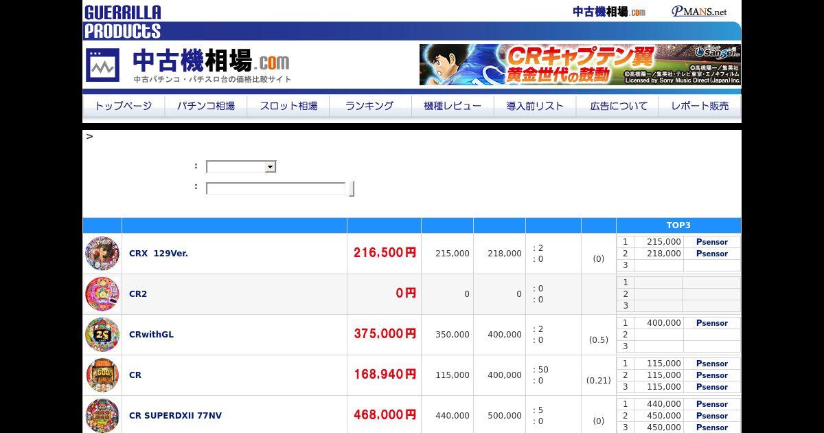Click the 375,000円 average price
This screenshot has width=824, height=433.
click(385, 333)
